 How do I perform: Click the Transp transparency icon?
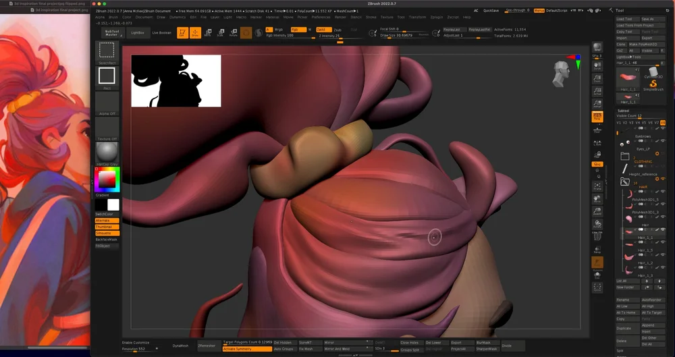(x=597, y=249)
